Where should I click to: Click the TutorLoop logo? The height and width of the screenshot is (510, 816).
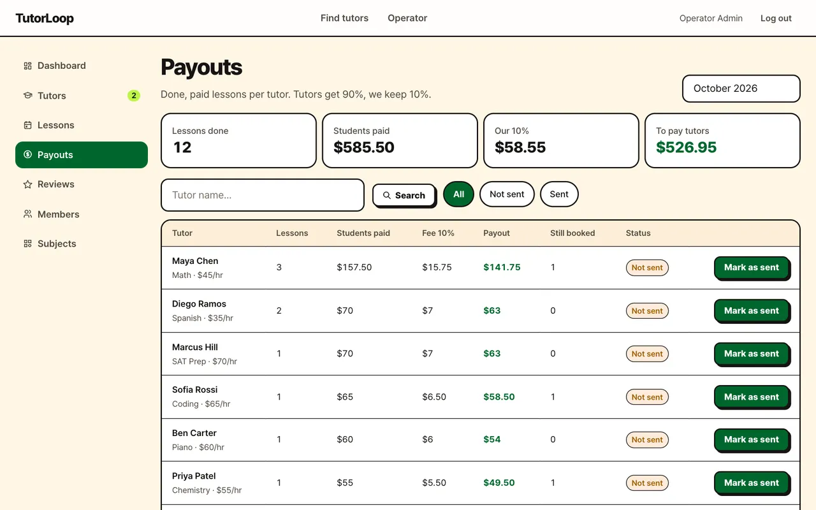point(45,18)
